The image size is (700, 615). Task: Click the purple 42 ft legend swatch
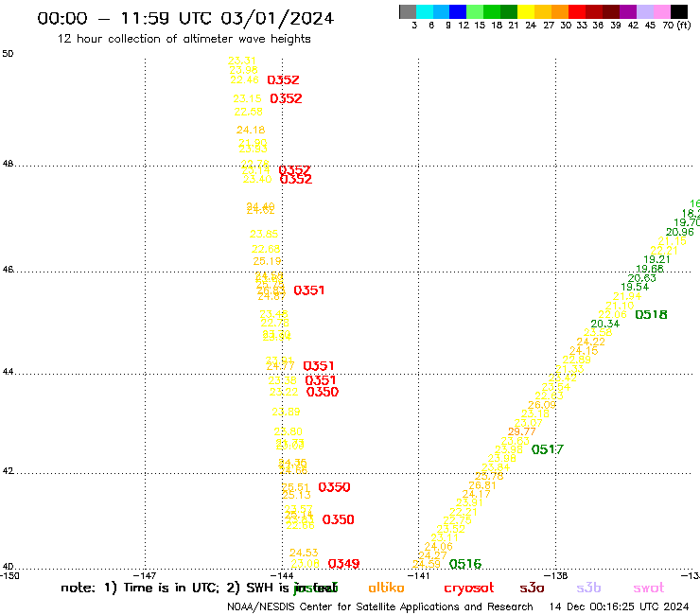tap(628, 11)
